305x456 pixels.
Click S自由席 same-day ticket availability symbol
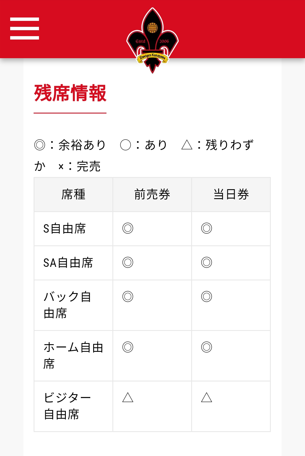206,228
